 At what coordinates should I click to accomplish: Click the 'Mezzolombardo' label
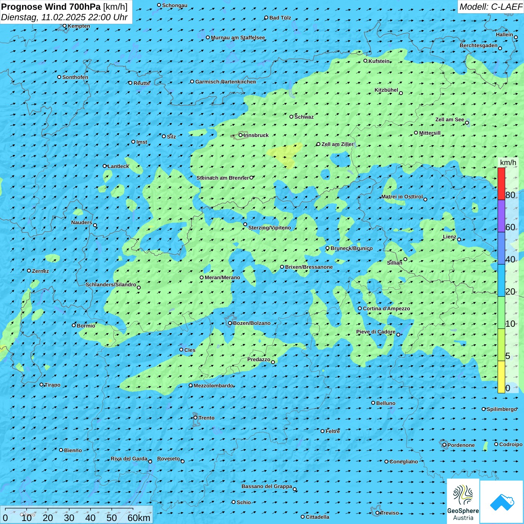(213, 386)
